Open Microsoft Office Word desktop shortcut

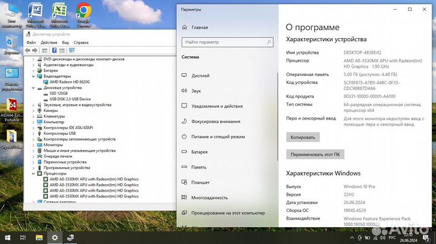(x=36, y=16)
